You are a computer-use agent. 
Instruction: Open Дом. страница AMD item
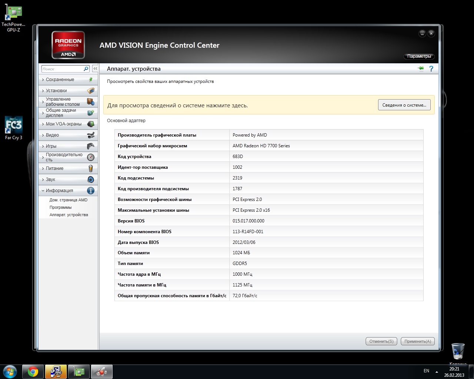[x=68, y=200]
